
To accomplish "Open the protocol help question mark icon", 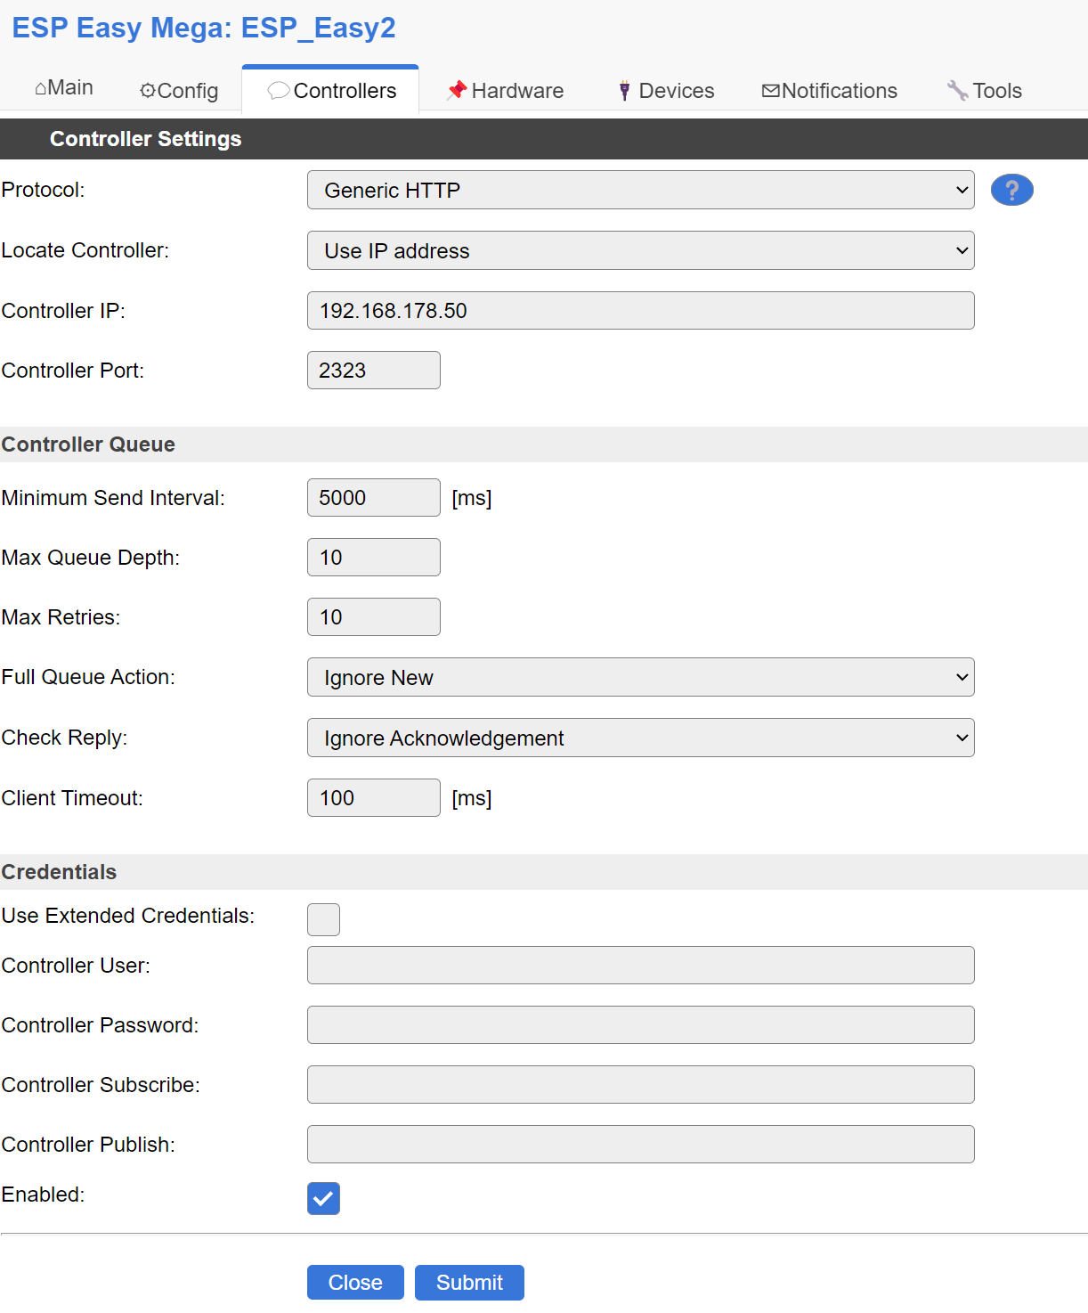I will pos(1011,190).
